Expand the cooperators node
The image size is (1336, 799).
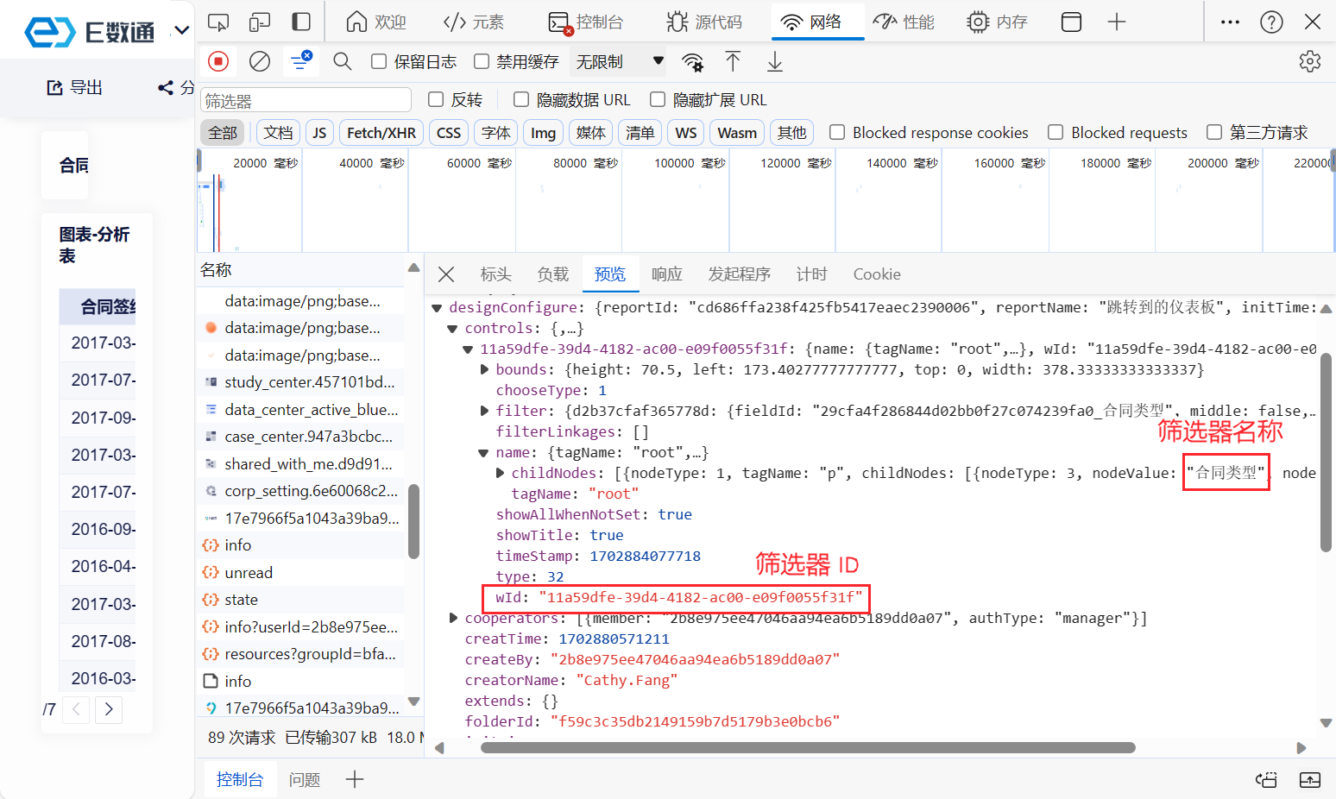[453, 619]
